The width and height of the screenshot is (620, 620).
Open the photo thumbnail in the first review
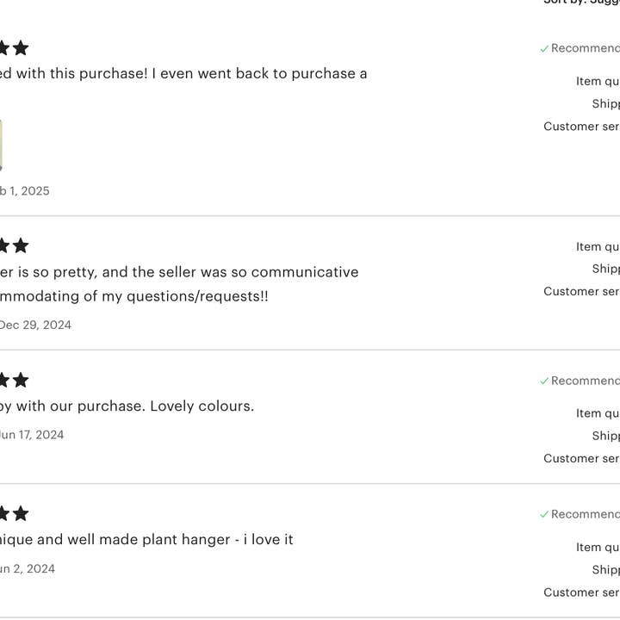(1, 145)
